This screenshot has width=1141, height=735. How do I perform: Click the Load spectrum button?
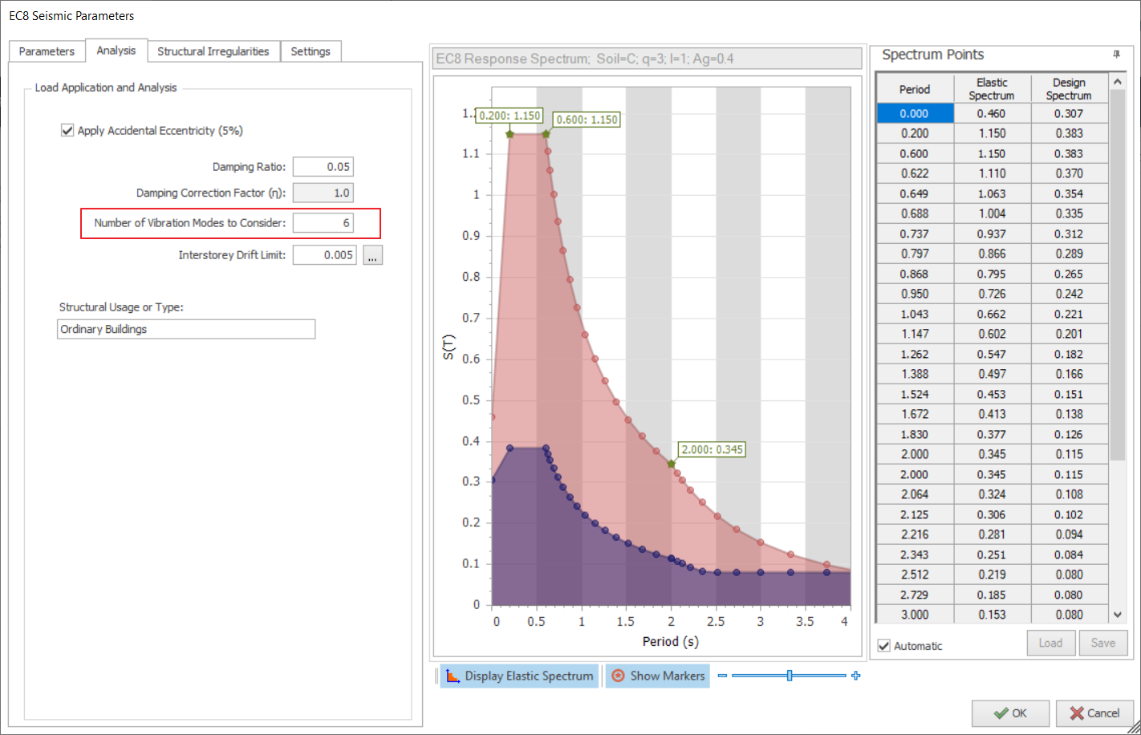(x=1050, y=643)
